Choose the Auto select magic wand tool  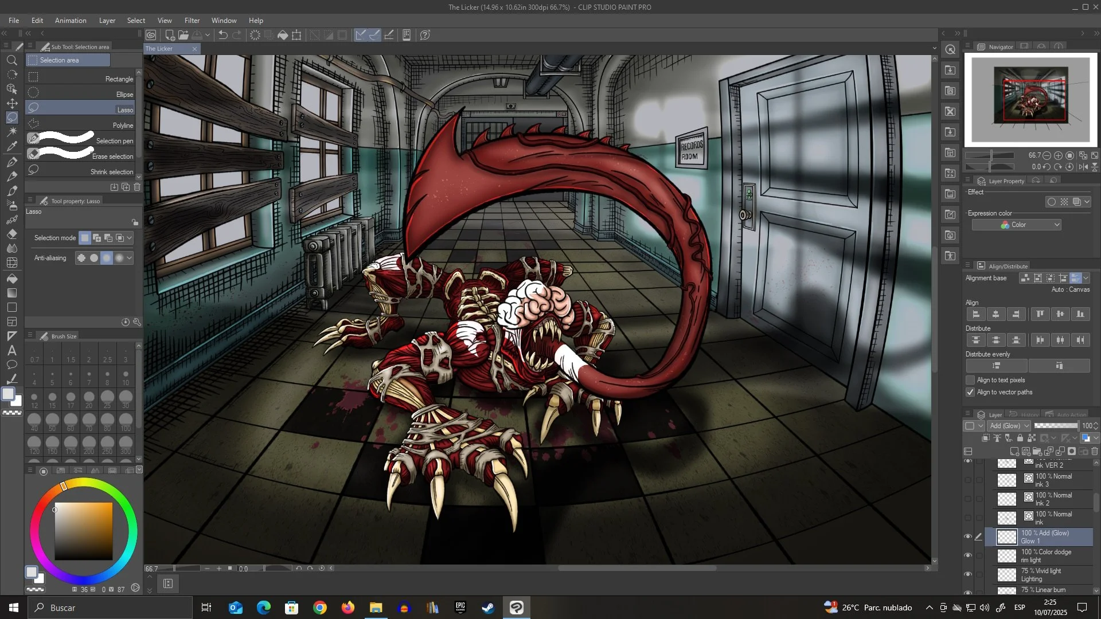pos(12,132)
